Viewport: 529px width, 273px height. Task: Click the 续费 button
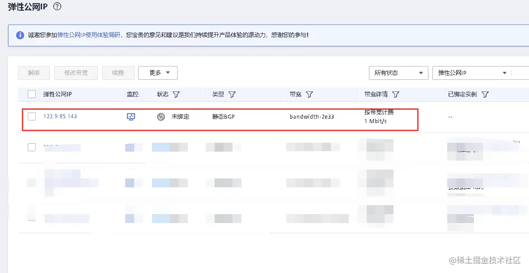[x=118, y=73]
